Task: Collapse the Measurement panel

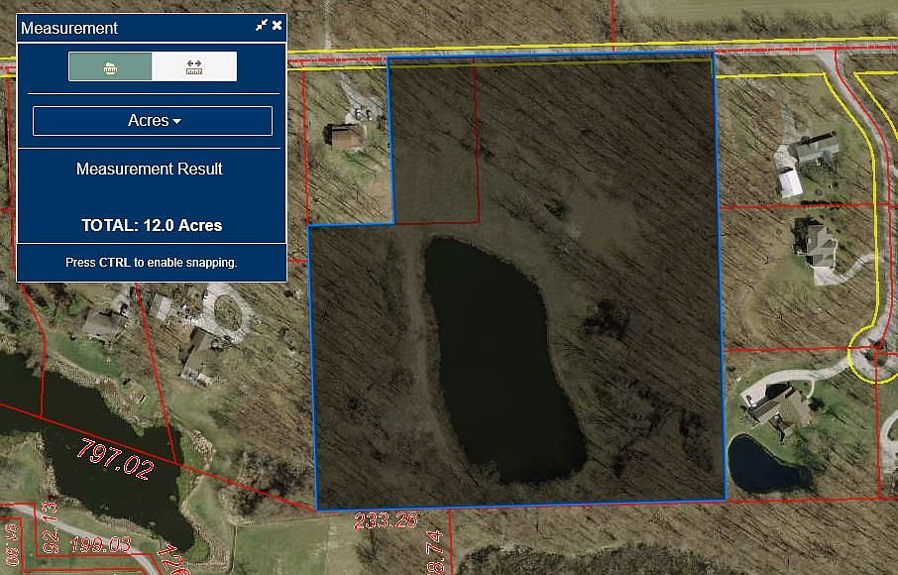Action: pos(262,26)
